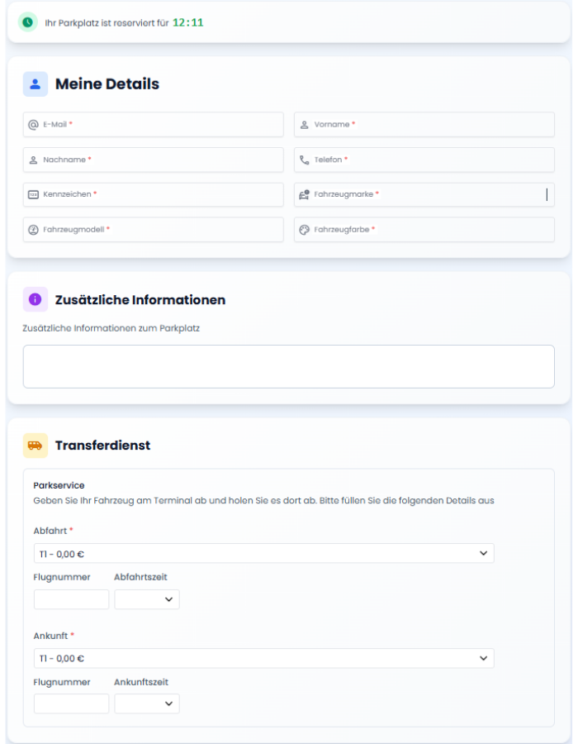This screenshot has height=744, width=578.
Task: Open the Abfahrt terminal dropdown
Action: tap(263, 553)
